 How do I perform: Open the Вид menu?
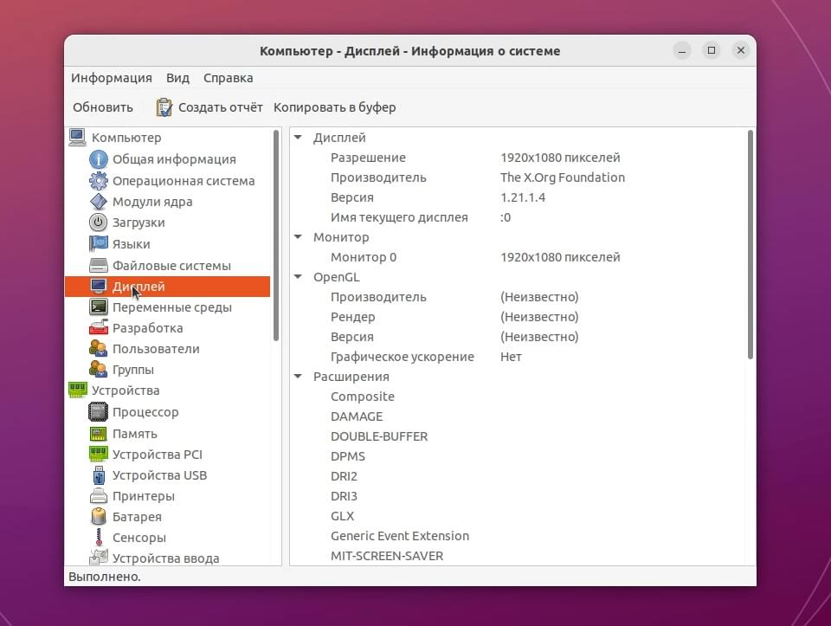coord(177,78)
